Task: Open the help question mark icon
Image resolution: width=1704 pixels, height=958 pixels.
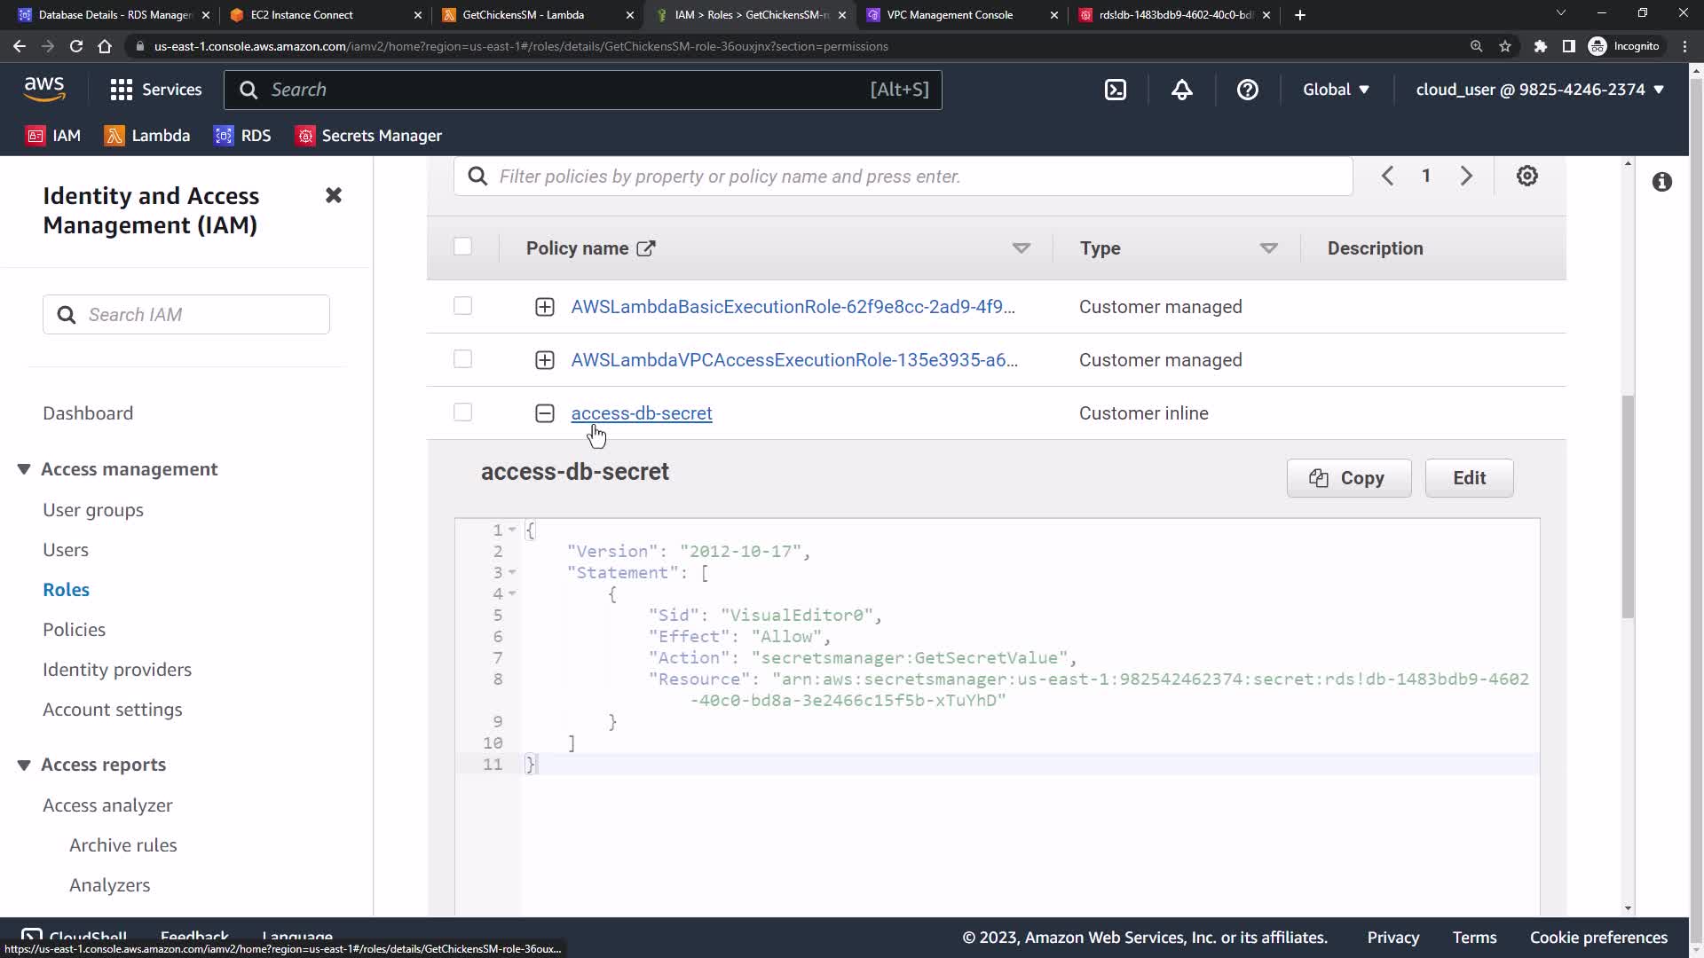Action: (x=1247, y=90)
